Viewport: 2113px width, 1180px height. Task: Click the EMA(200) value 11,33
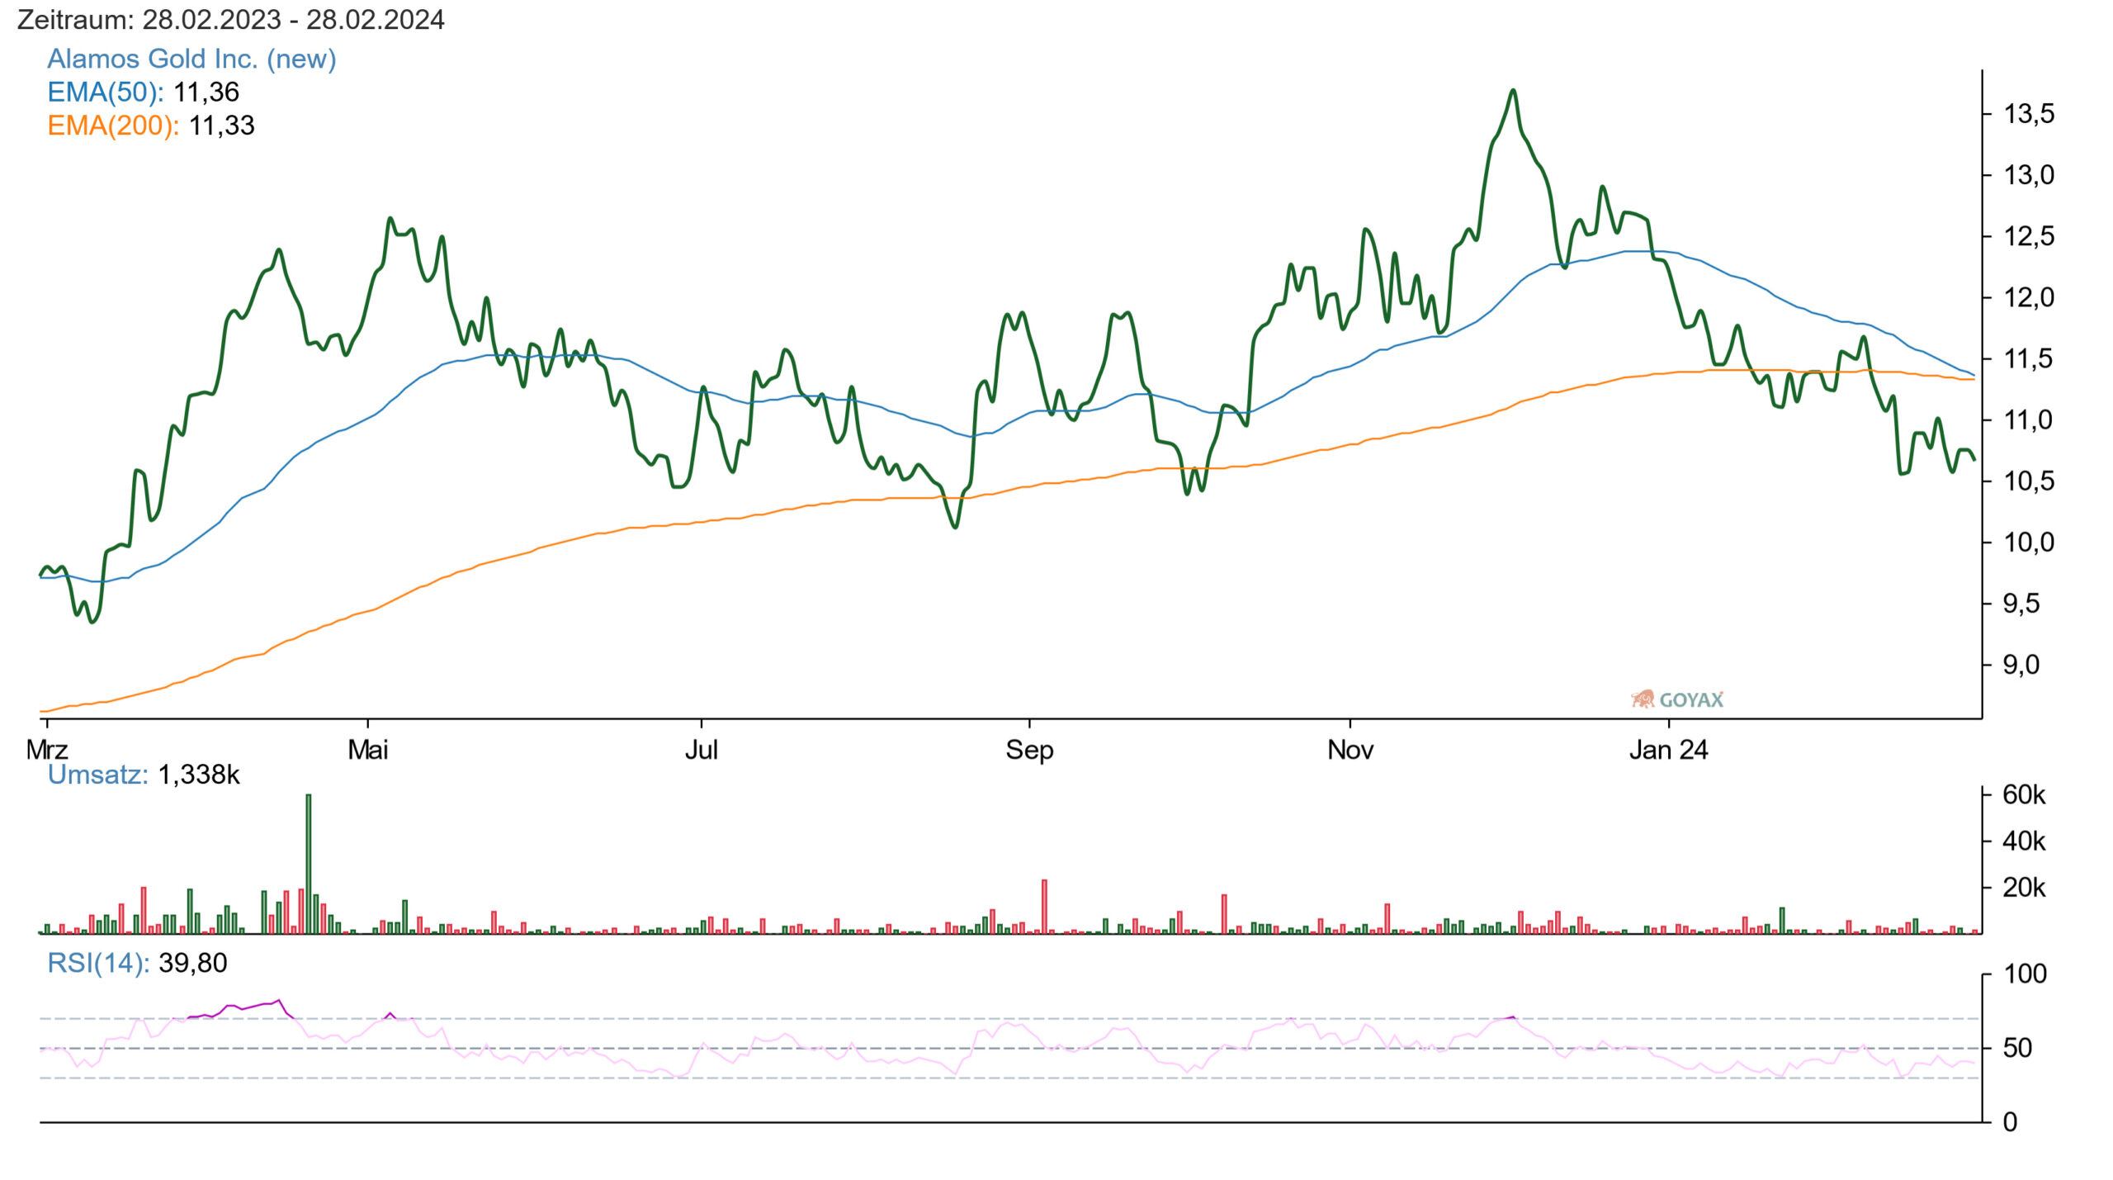[221, 126]
